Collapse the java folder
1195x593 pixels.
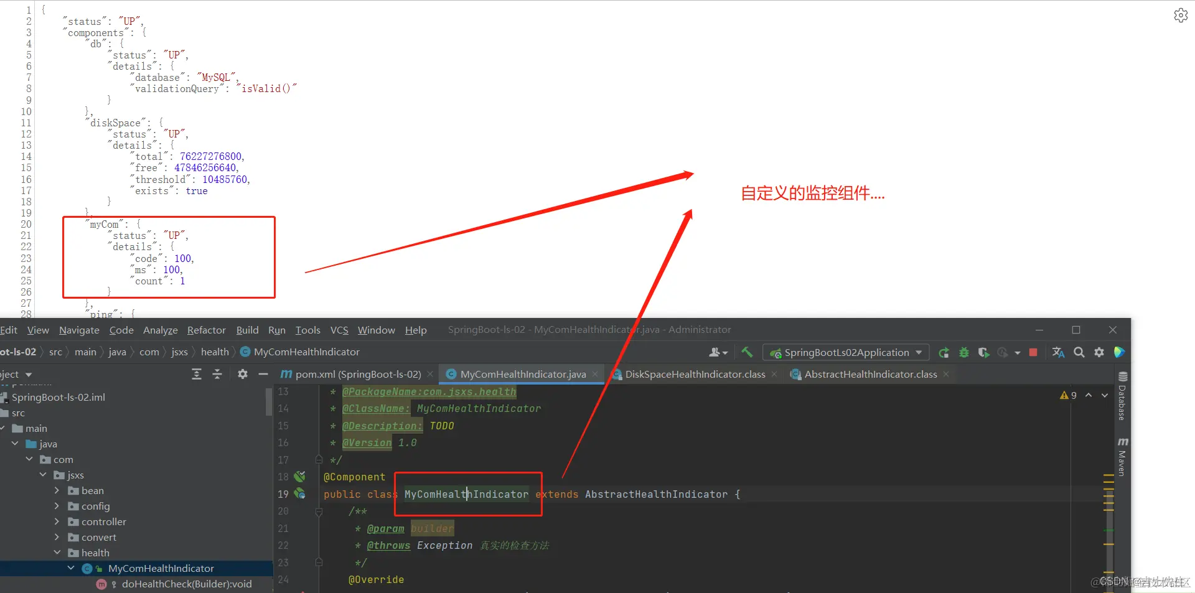coord(15,444)
